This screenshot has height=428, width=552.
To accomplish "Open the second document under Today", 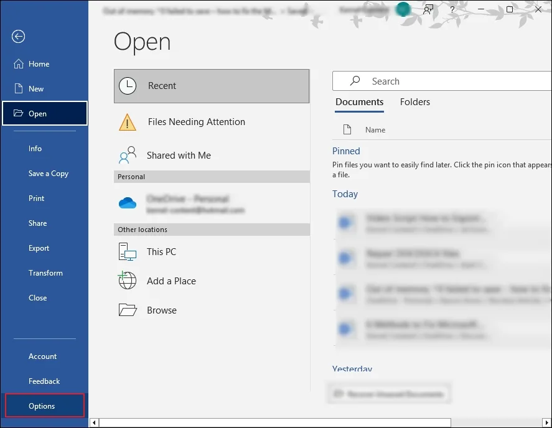I will [x=442, y=258].
